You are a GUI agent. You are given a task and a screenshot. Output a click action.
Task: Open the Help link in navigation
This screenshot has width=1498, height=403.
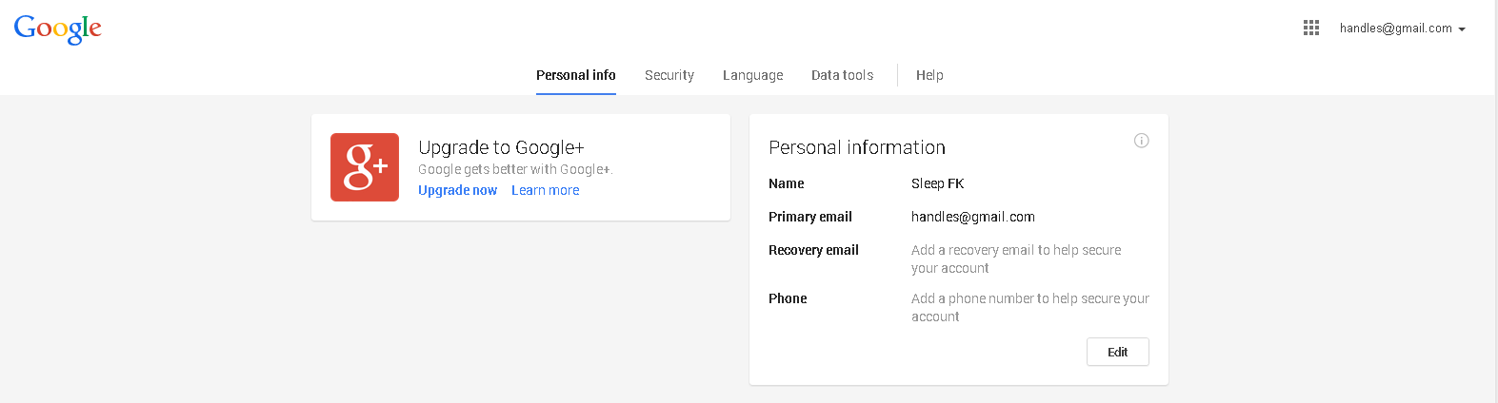929,75
